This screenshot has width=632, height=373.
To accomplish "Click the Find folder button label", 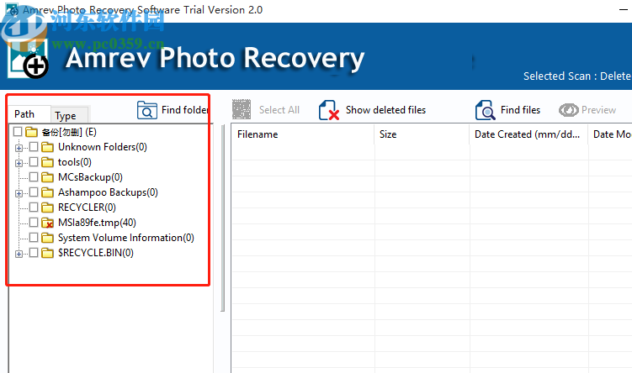I will click(x=185, y=110).
